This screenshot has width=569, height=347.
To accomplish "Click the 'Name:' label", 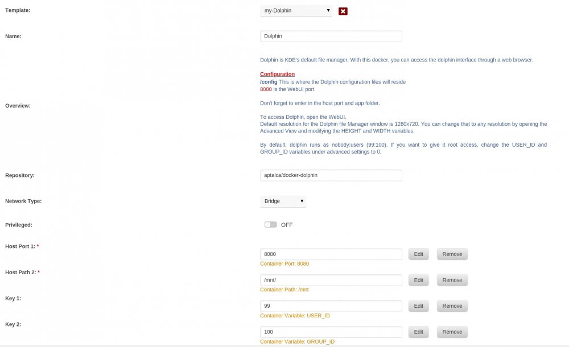I will (x=13, y=36).
